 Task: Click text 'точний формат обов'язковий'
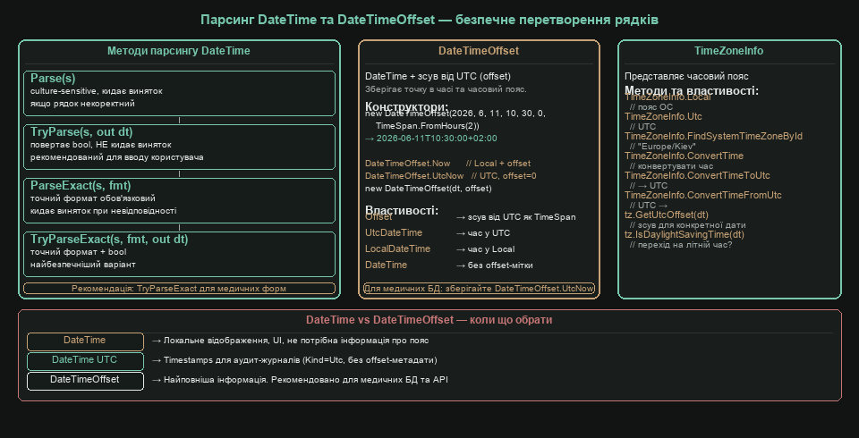93,198
